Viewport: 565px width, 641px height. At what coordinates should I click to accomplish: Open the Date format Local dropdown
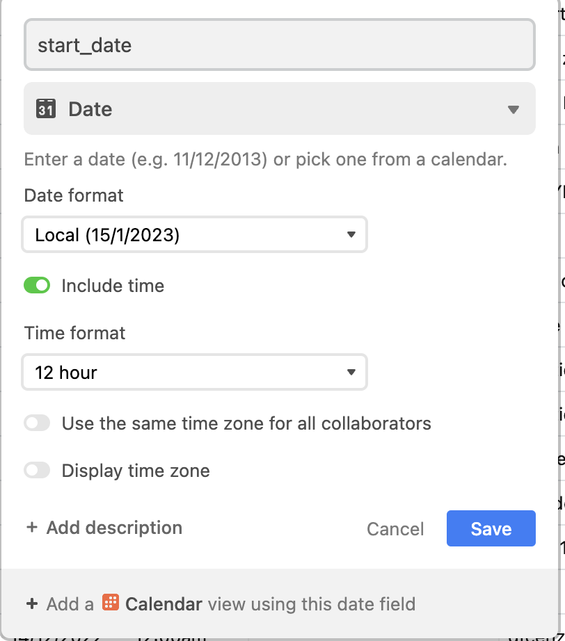pos(194,235)
